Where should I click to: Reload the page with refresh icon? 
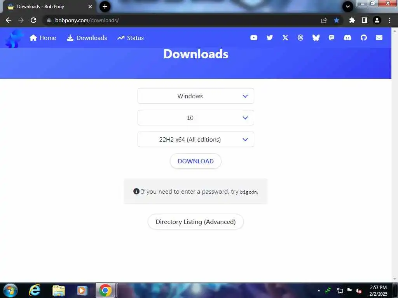33,20
